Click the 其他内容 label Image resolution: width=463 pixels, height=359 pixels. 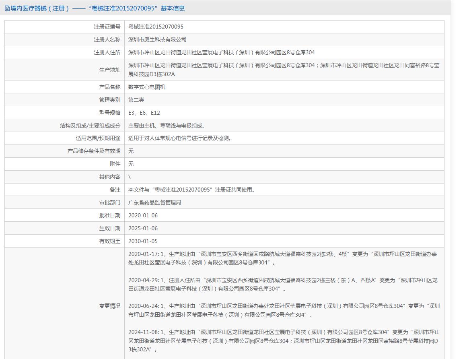pyautogui.click(x=110, y=177)
